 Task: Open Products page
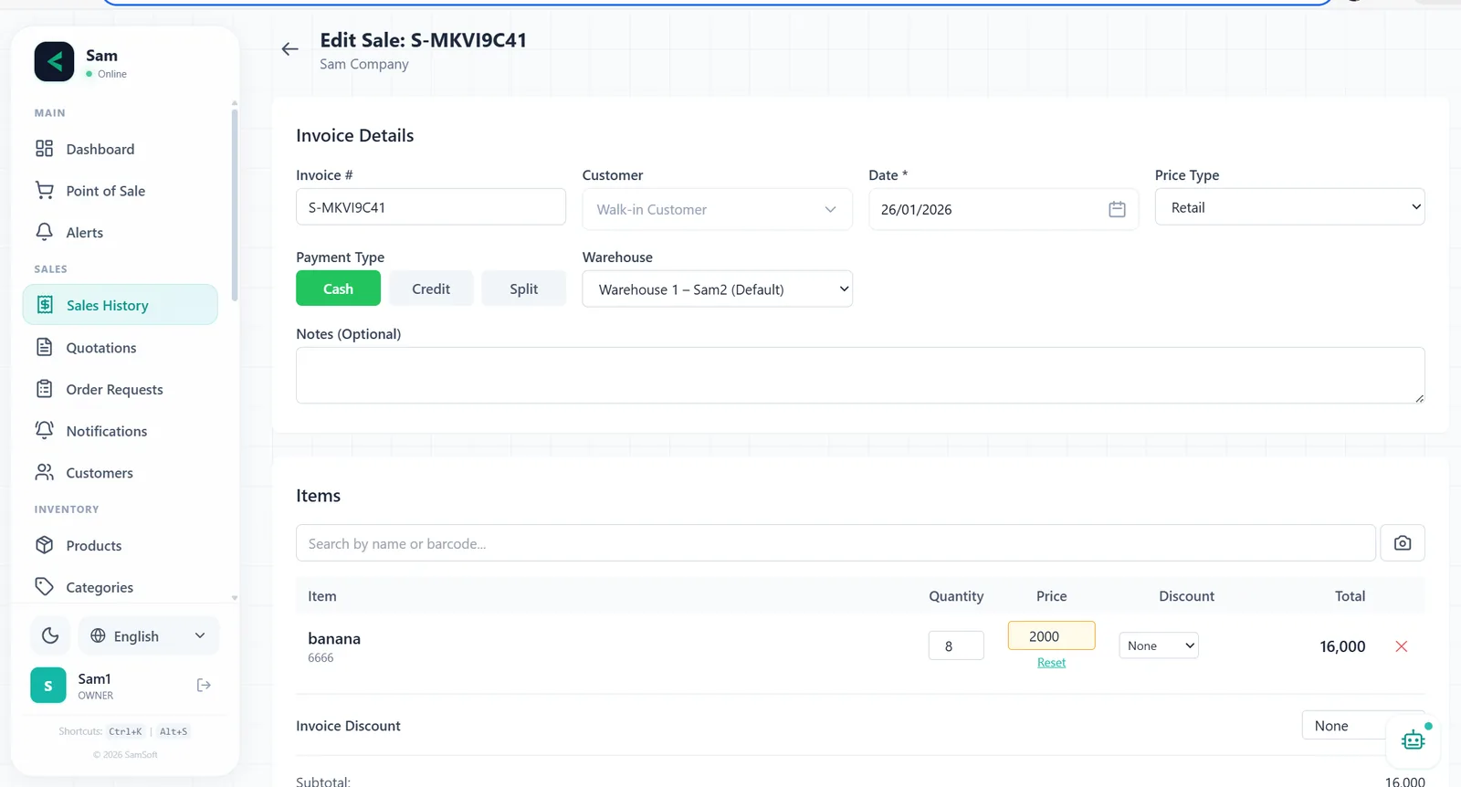(121, 546)
